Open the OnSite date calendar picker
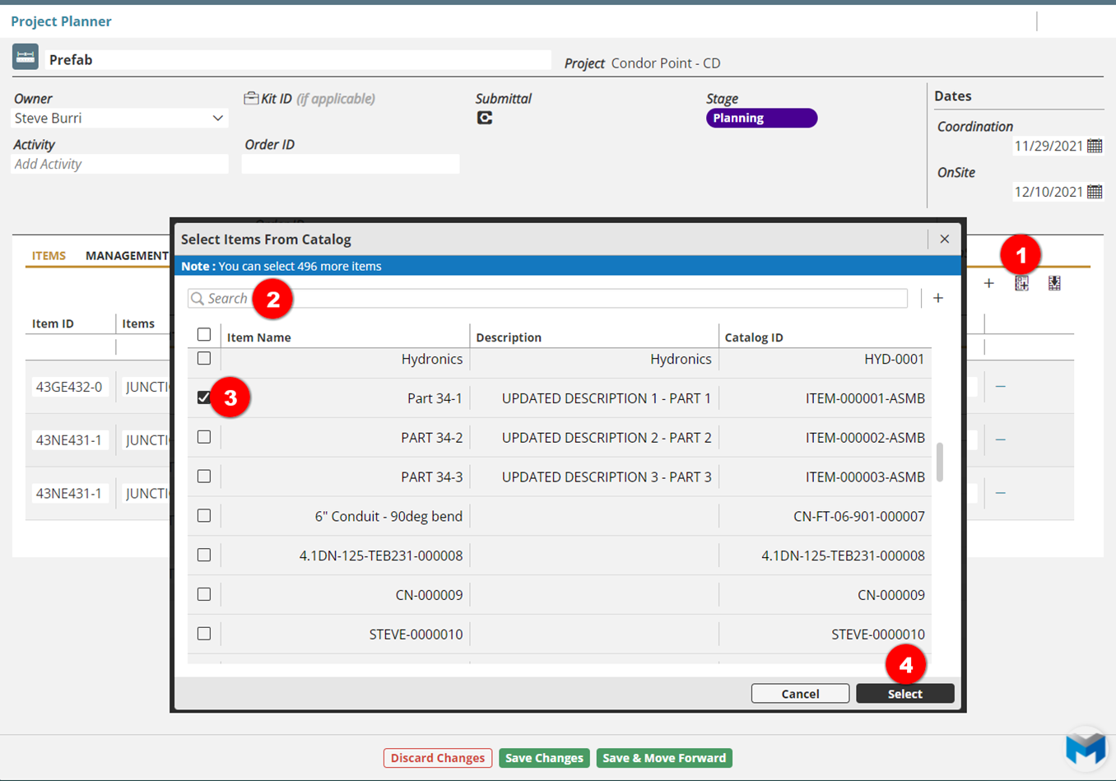This screenshot has width=1116, height=781. pos(1094,193)
